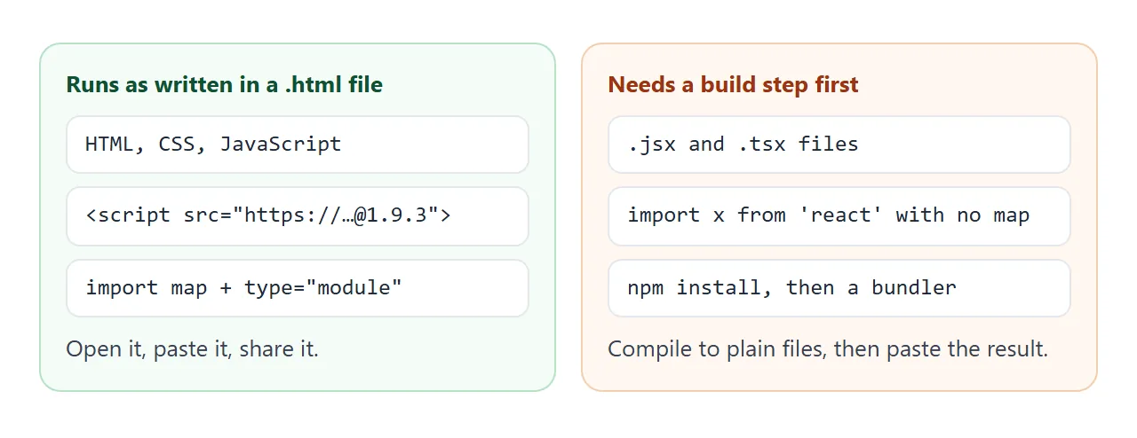Select the '.jsx and .tsx files' box
1137x438 pixels.
tap(839, 145)
